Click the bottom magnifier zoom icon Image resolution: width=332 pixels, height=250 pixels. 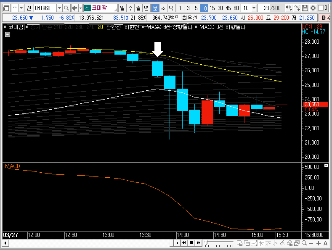pos(304,243)
